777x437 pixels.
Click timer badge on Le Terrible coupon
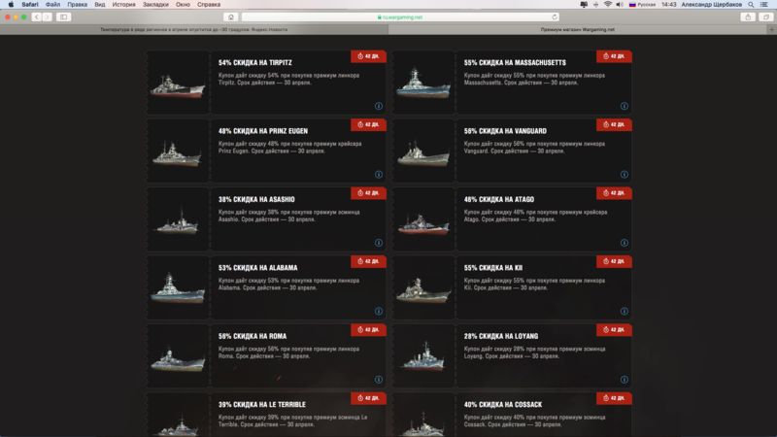click(368, 398)
